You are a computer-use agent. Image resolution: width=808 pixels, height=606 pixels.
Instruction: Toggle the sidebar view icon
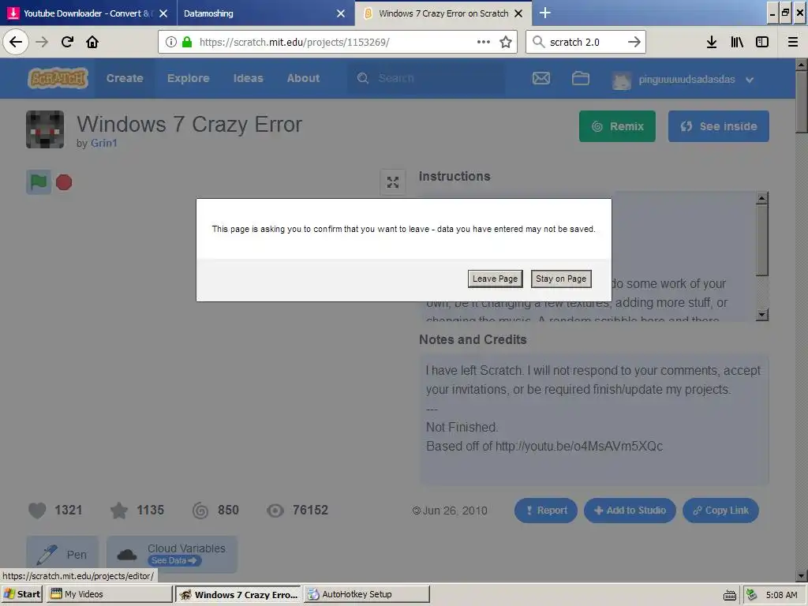pyautogui.click(x=762, y=42)
